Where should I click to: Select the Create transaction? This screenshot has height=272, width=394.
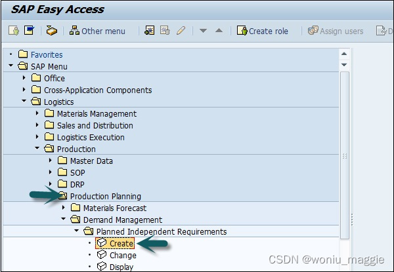tap(115, 243)
